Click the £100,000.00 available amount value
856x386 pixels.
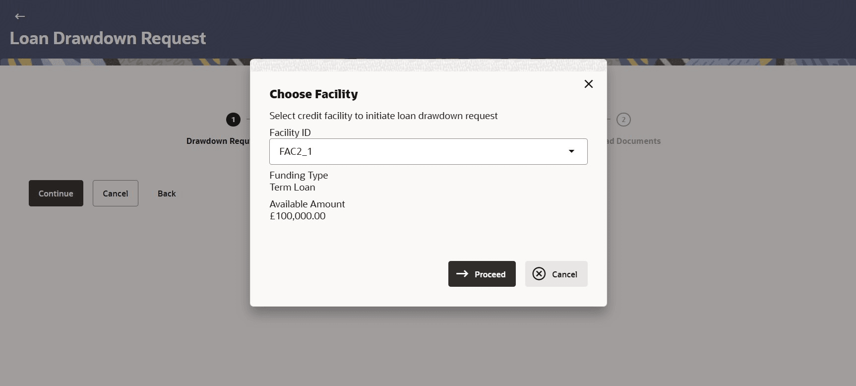pyautogui.click(x=298, y=216)
